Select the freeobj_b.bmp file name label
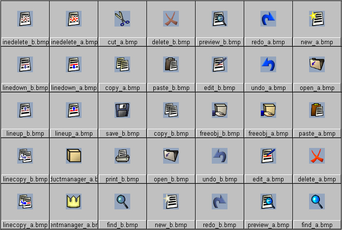342x230 pixels. pos(220,133)
